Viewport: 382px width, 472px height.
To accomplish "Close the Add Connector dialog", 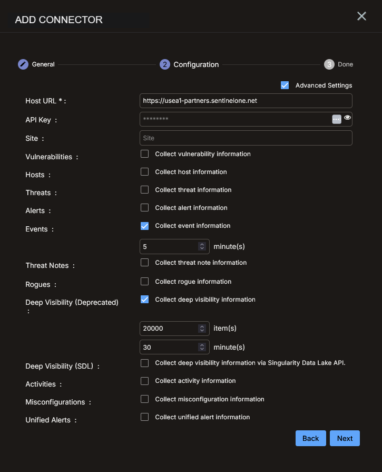I will (361, 16).
